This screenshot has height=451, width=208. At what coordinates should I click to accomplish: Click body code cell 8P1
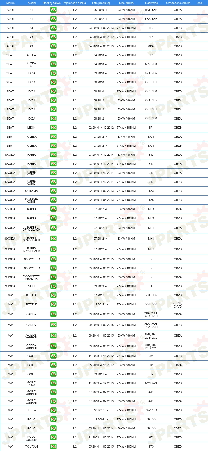[151, 37]
